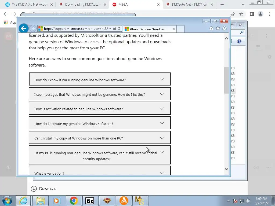Toggle Chrome side panel icon
This screenshot has width=275, height=206.
pos(252,14)
